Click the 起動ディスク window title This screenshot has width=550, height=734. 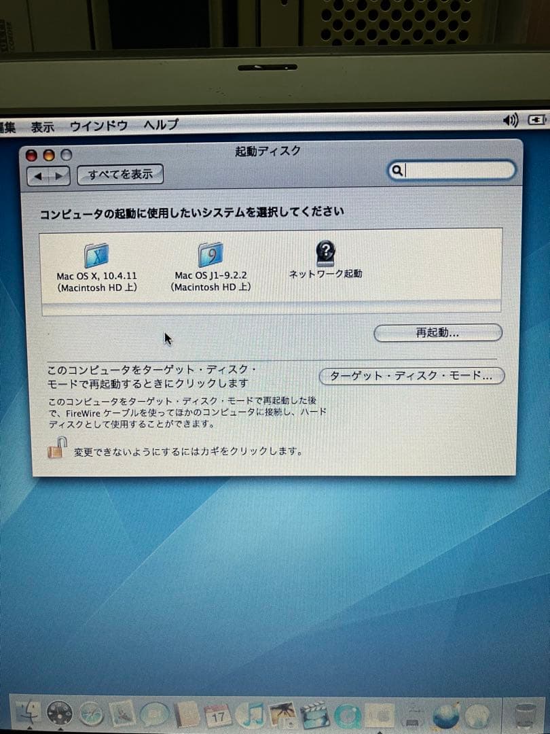point(268,151)
